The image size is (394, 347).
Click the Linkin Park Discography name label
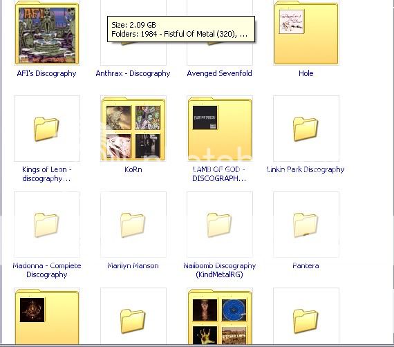point(306,169)
